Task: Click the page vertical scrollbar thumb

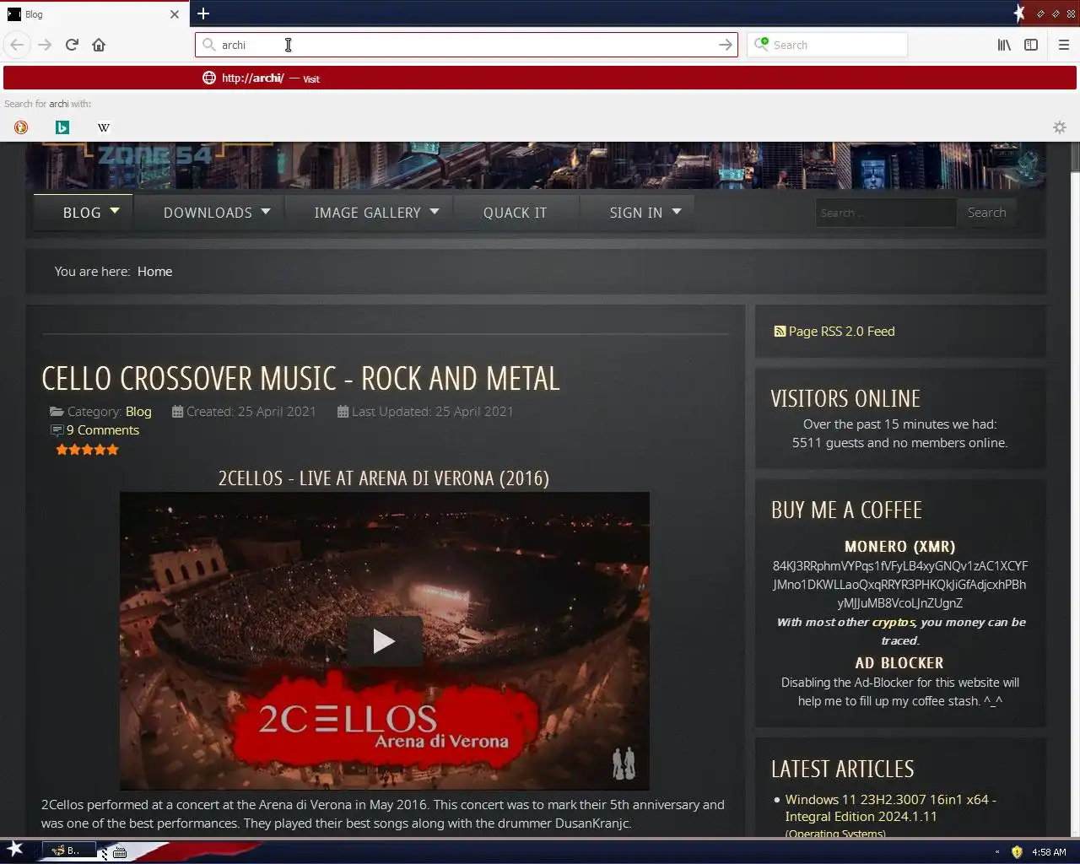Action: click(x=1075, y=157)
